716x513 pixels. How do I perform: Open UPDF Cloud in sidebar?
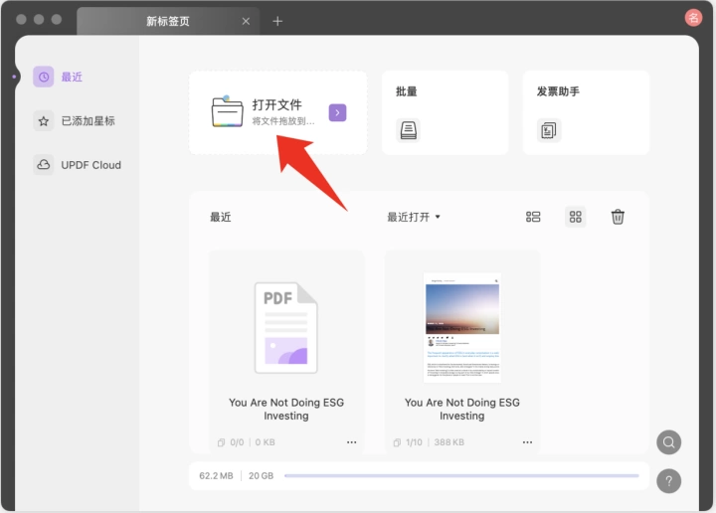tap(78, 165)
